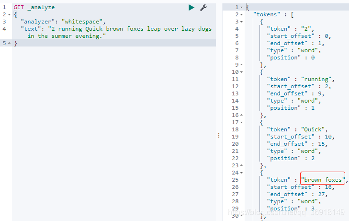Click the panel resize handle dots
The image size is (349, 221).
pyautogui.click(x=219, y=135)
